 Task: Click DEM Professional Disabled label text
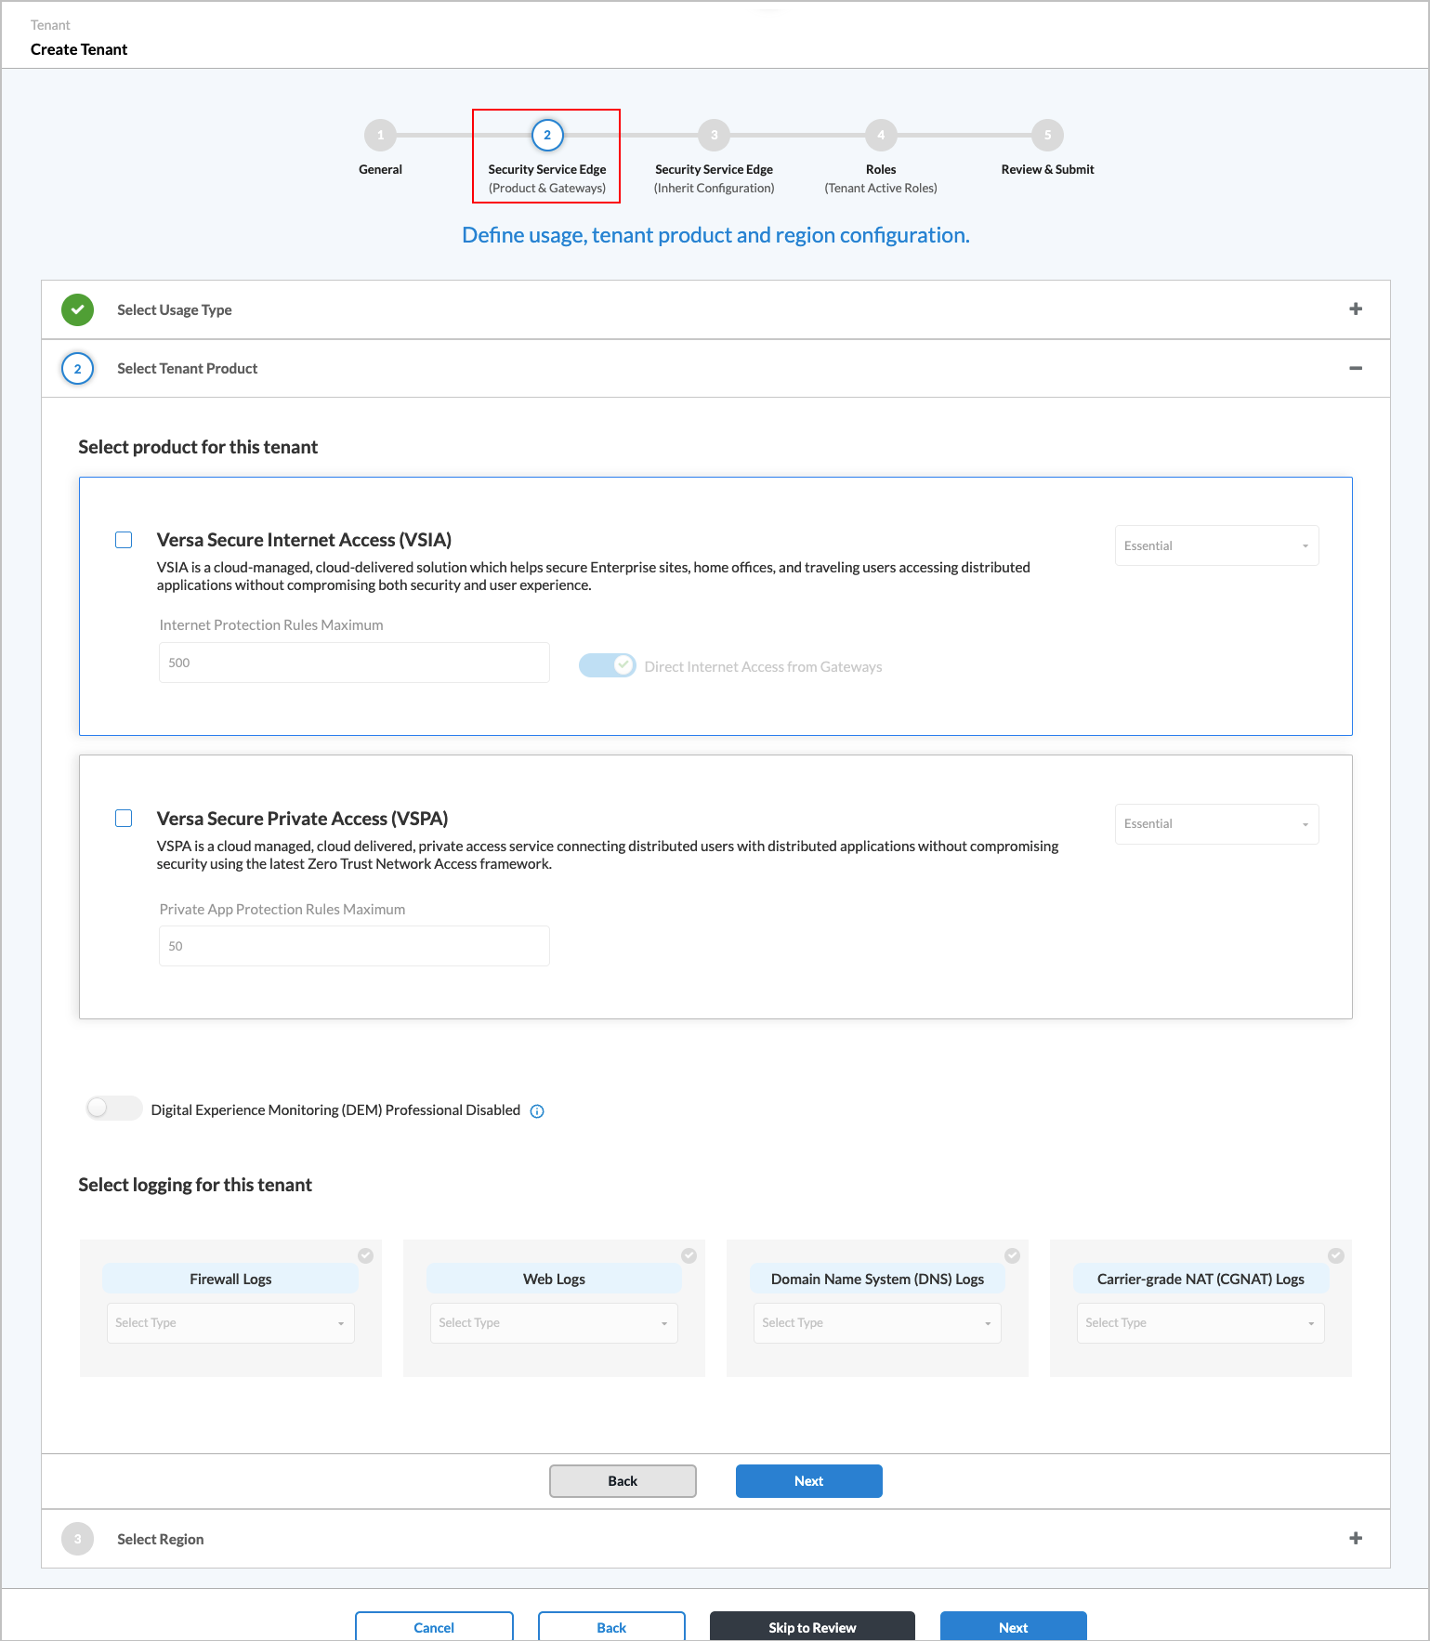click(x=335, y=1109)
